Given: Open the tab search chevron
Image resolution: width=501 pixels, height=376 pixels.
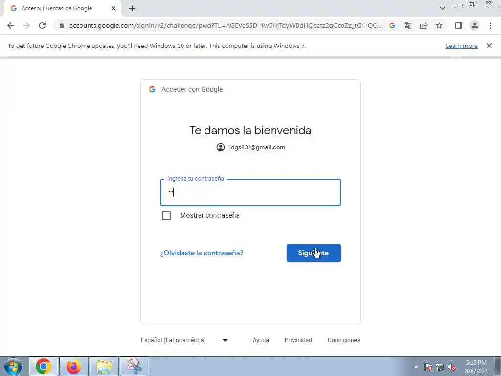Looking at the screenshot, I should (x=442, y=9).
